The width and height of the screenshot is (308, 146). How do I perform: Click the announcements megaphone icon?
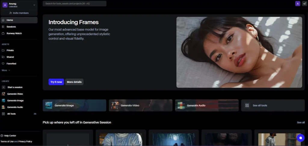pyautogui.click(x=304, y=4)
